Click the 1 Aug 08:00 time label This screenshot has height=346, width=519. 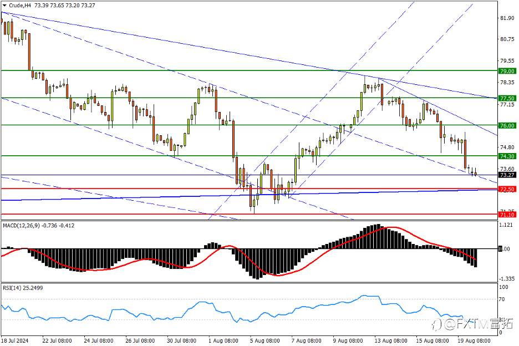pyautogui.click(x=223, y=340)
